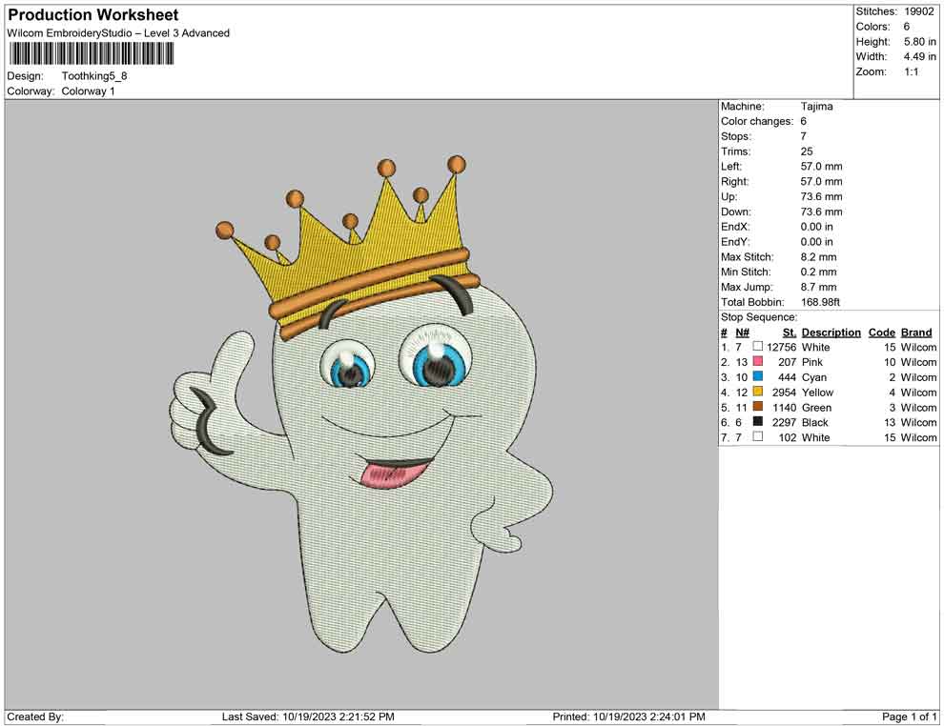Click the Max Jump value 8.7 mm
The width and height of the screenshot is (944, 726).
[818, 287]
